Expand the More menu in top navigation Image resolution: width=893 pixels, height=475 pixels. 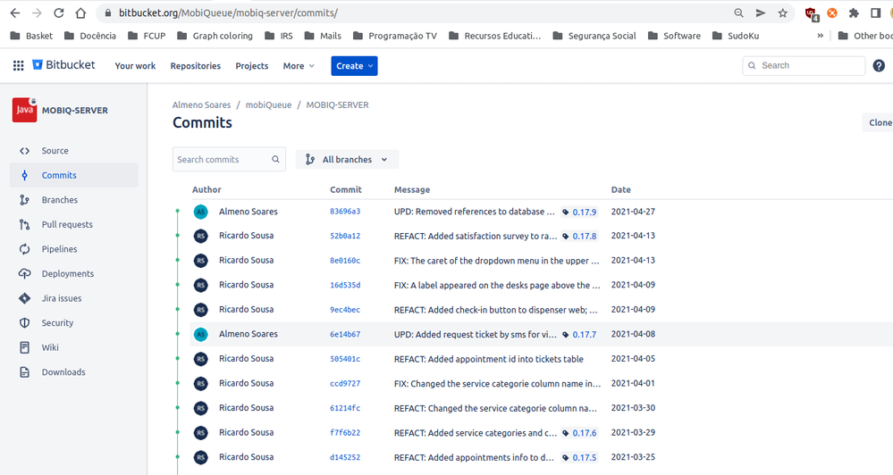tap(299, 66)
